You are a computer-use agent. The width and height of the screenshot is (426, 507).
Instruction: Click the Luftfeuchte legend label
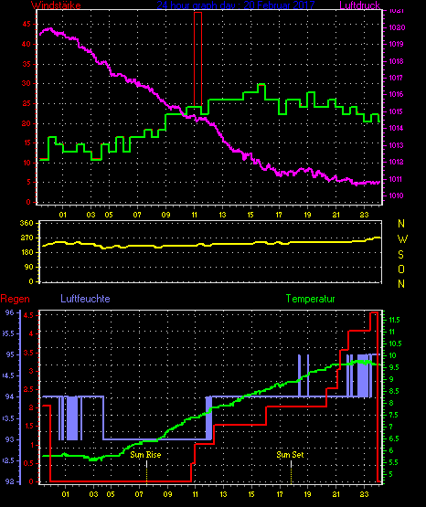click(85, 299)
